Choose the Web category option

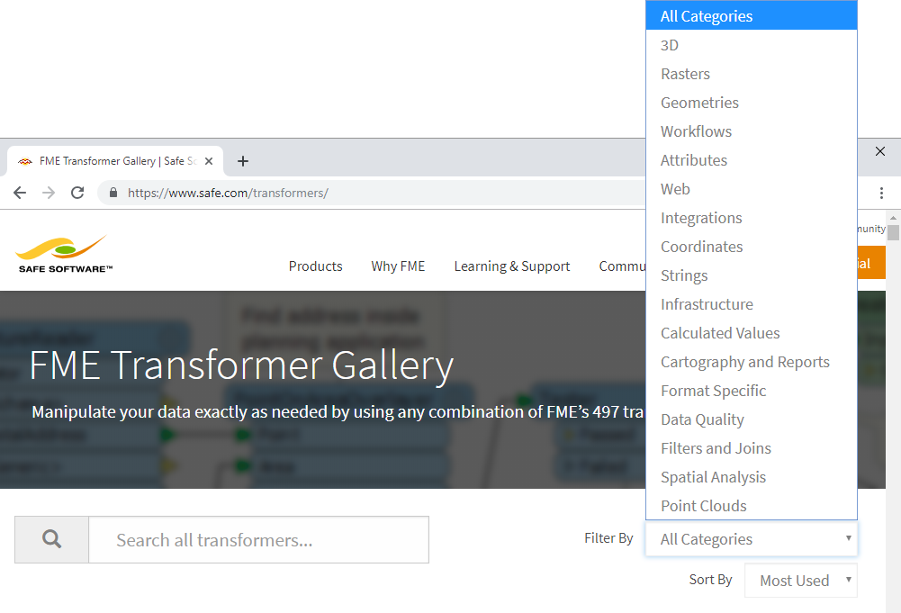click(x=752, y=189)
